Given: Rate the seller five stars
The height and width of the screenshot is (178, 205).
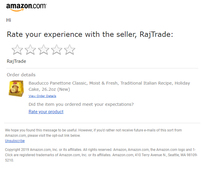Looking at the screenshot, I should 70,50.
